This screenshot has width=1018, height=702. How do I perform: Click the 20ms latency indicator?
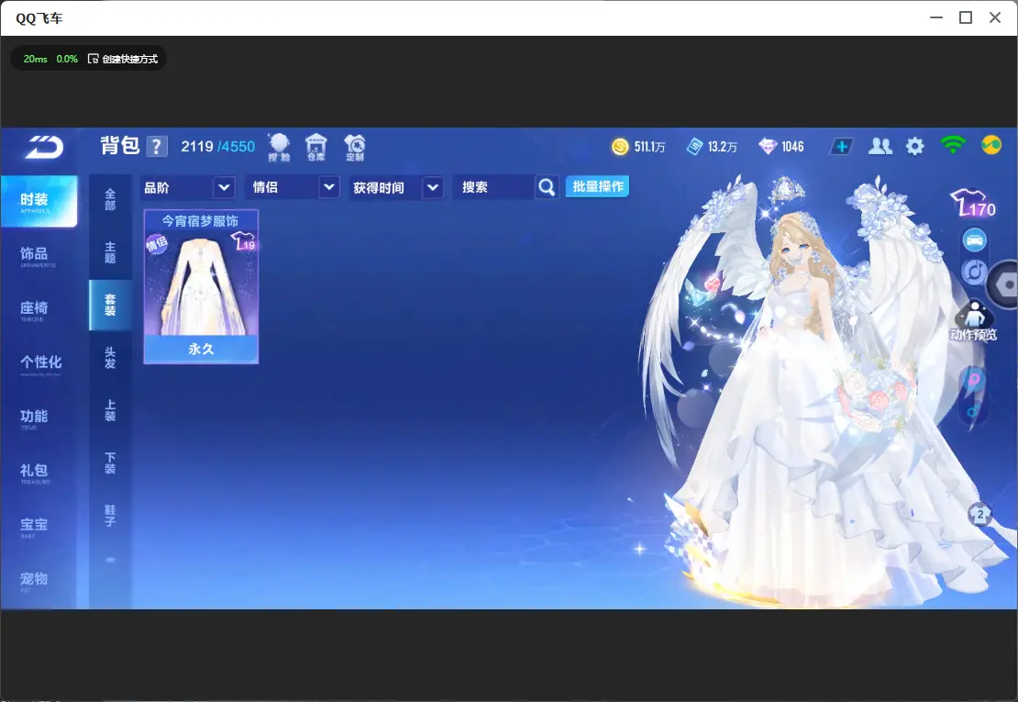35,59
